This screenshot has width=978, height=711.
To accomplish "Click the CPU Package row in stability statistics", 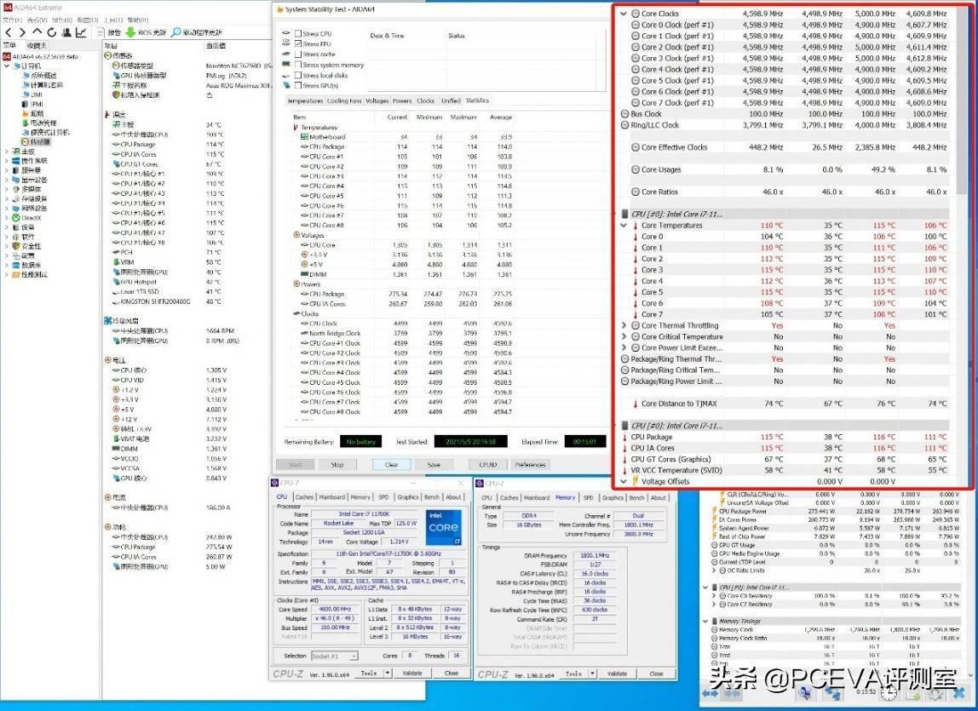I will 403,146.
